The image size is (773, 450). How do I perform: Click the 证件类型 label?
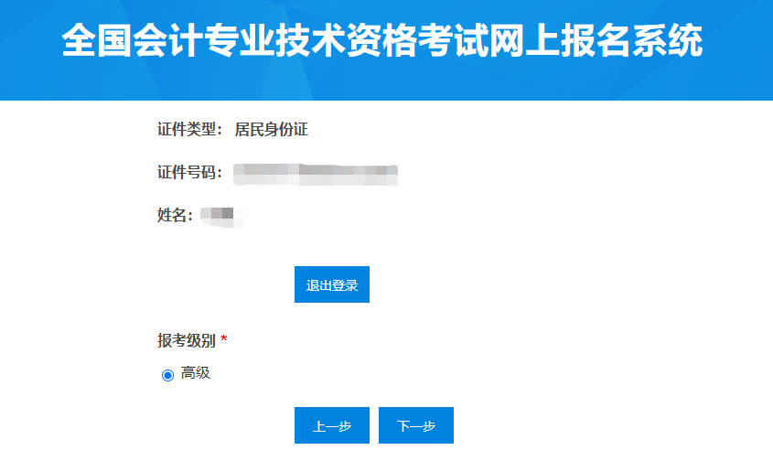click(189, 130)
